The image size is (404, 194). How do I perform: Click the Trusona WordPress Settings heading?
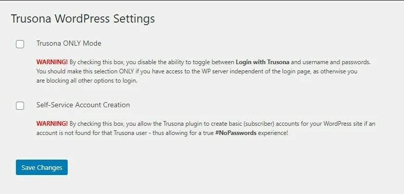coord(83,19)
